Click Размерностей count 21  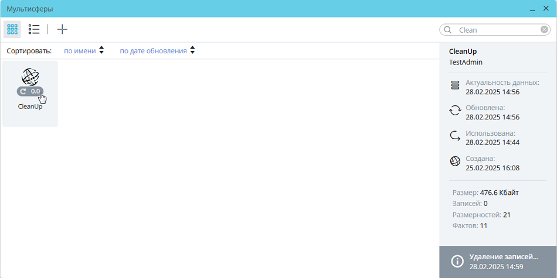(x=507, y=215)
